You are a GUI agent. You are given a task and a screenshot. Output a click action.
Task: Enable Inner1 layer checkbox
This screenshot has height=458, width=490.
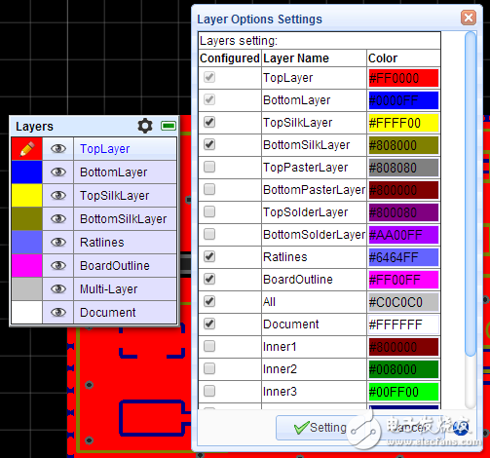tap(209, 346)
